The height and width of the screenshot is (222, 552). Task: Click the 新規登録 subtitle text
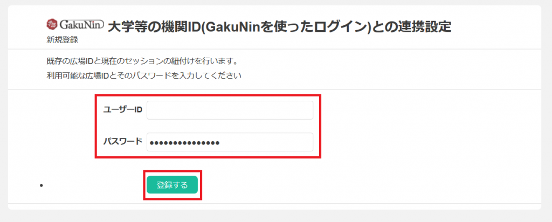63,40
